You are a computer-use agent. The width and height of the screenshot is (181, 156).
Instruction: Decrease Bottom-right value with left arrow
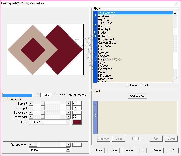(31, 117)
